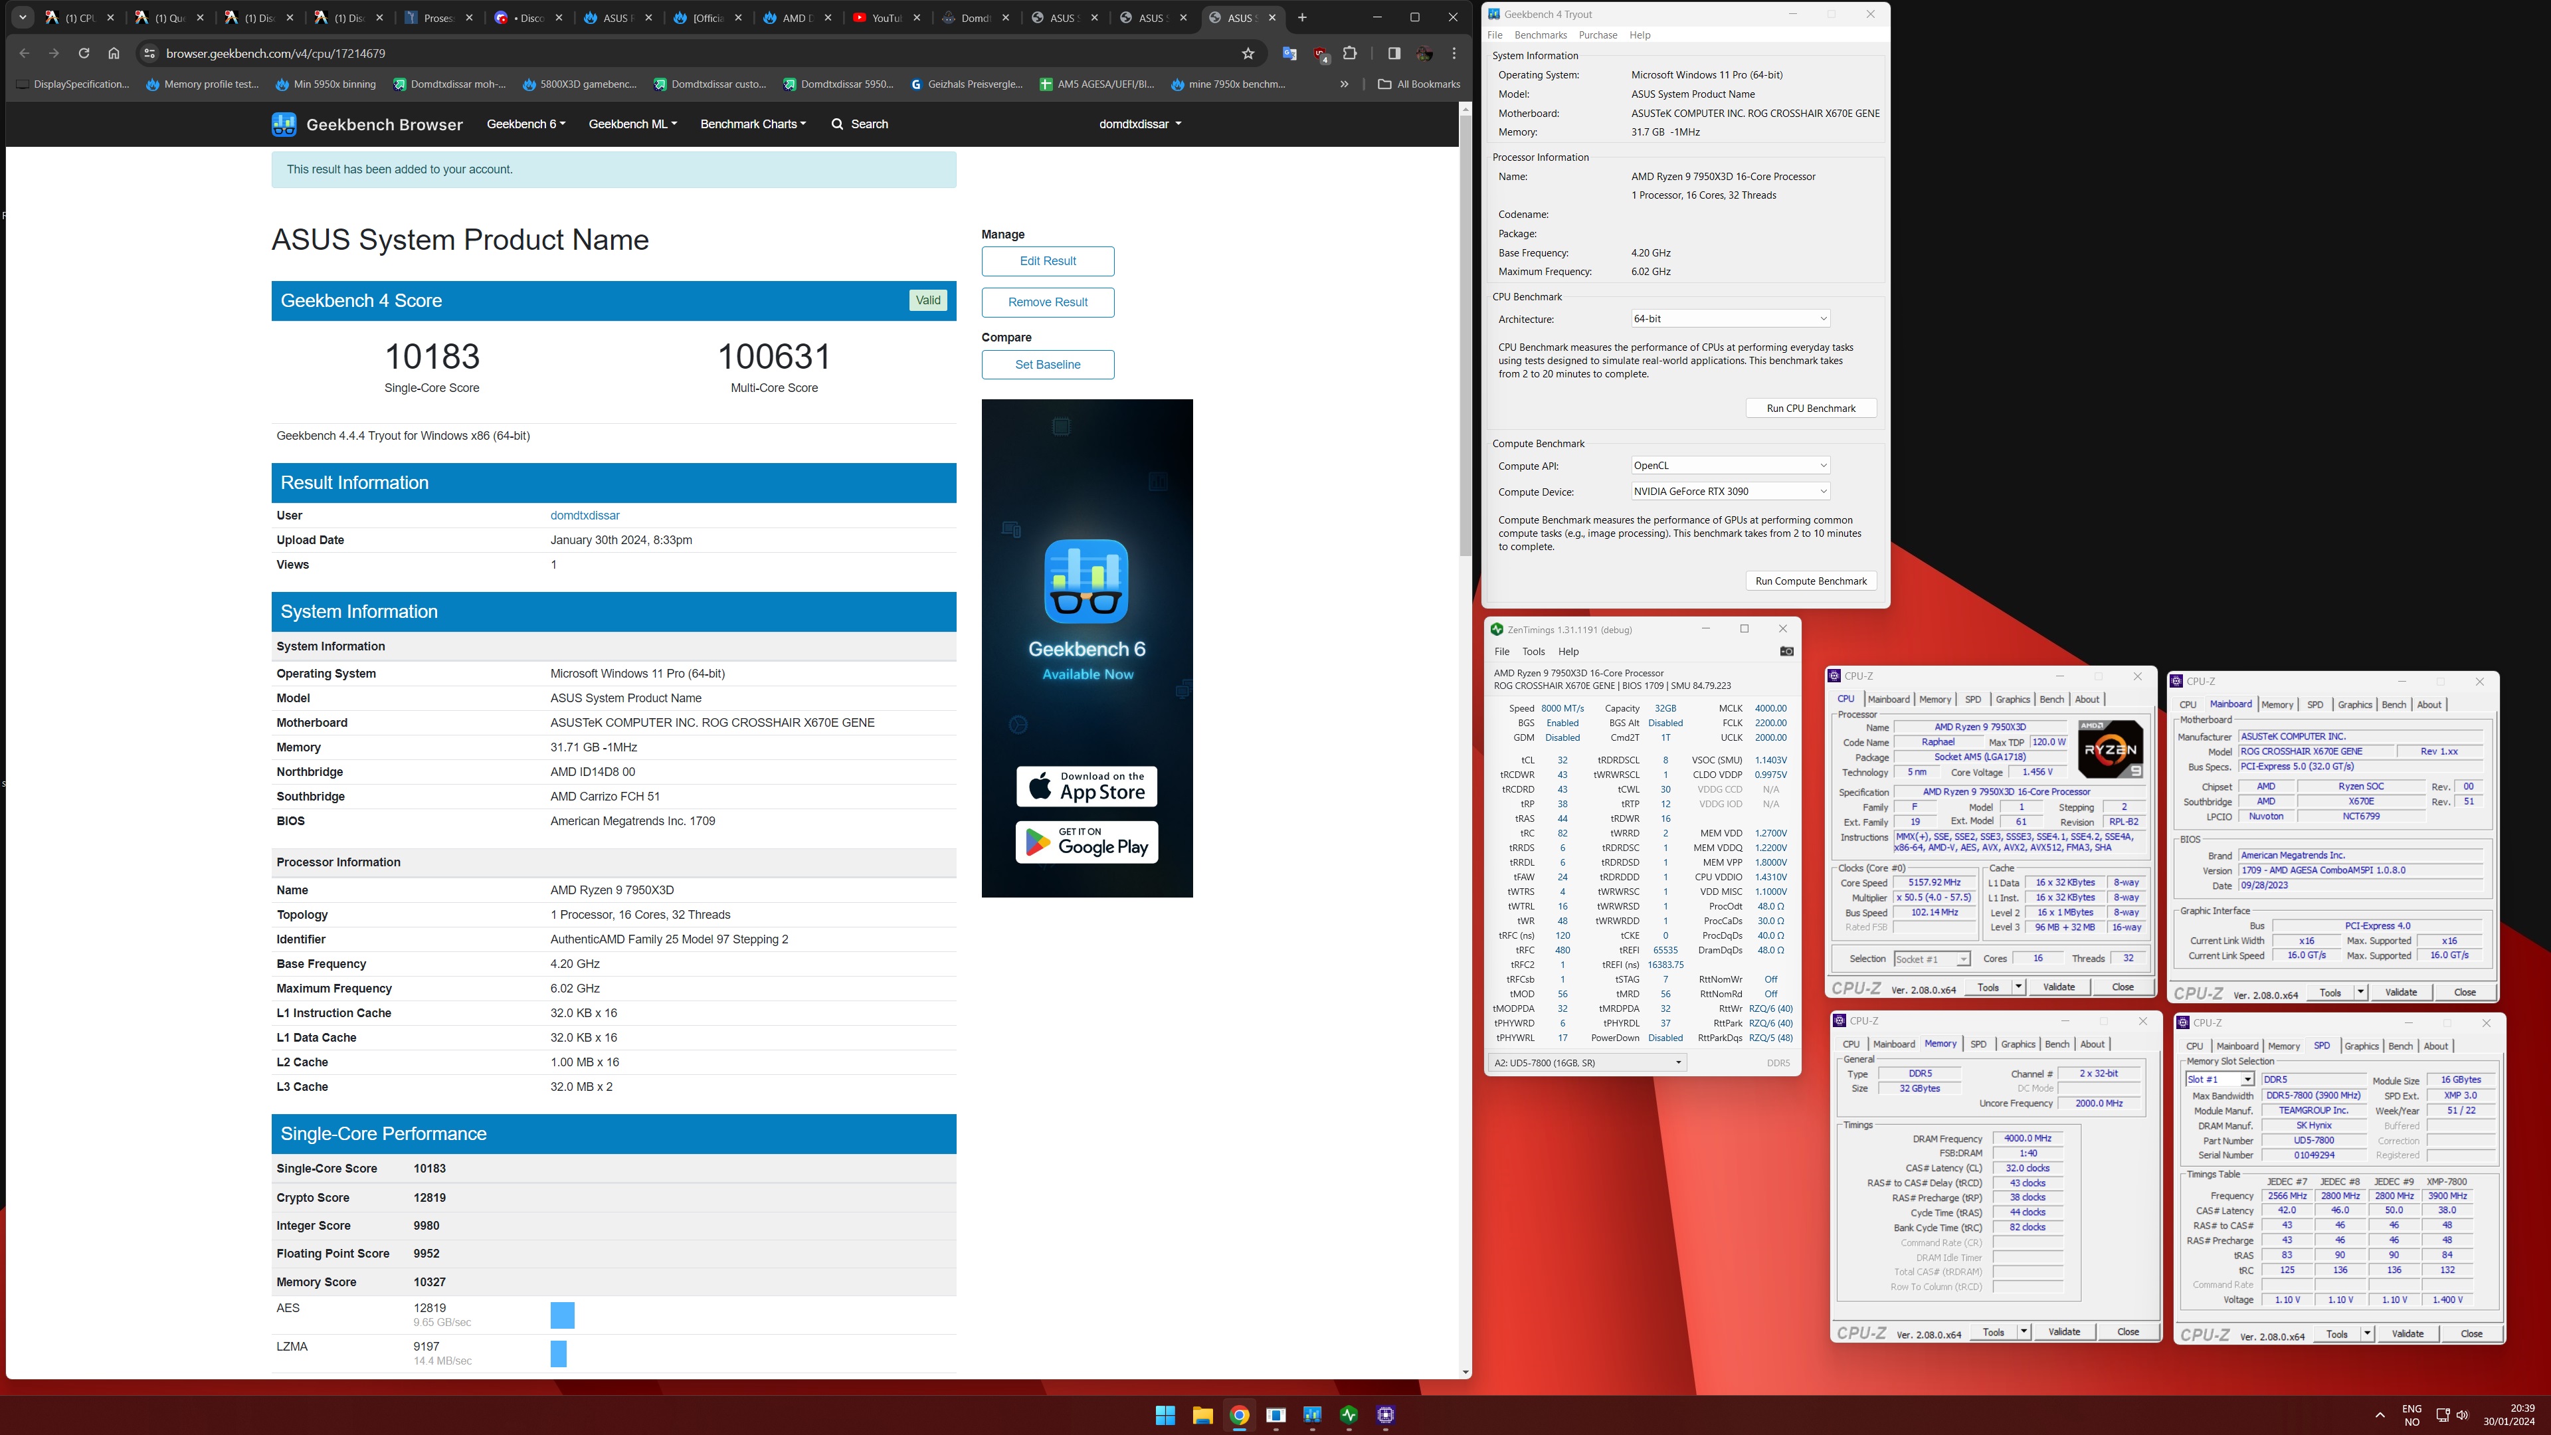Open the domdtxdissar user link
The image size is (2551, 1435).
click(x=585, y=515)
